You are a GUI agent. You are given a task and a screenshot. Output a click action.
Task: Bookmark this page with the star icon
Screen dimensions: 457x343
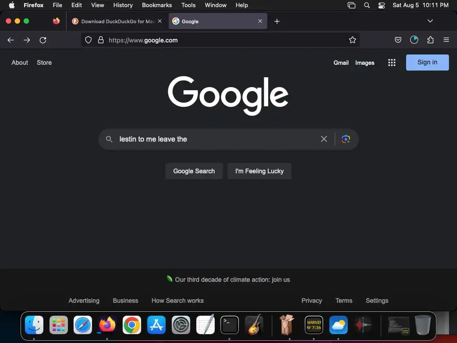[x=353, y=40]
